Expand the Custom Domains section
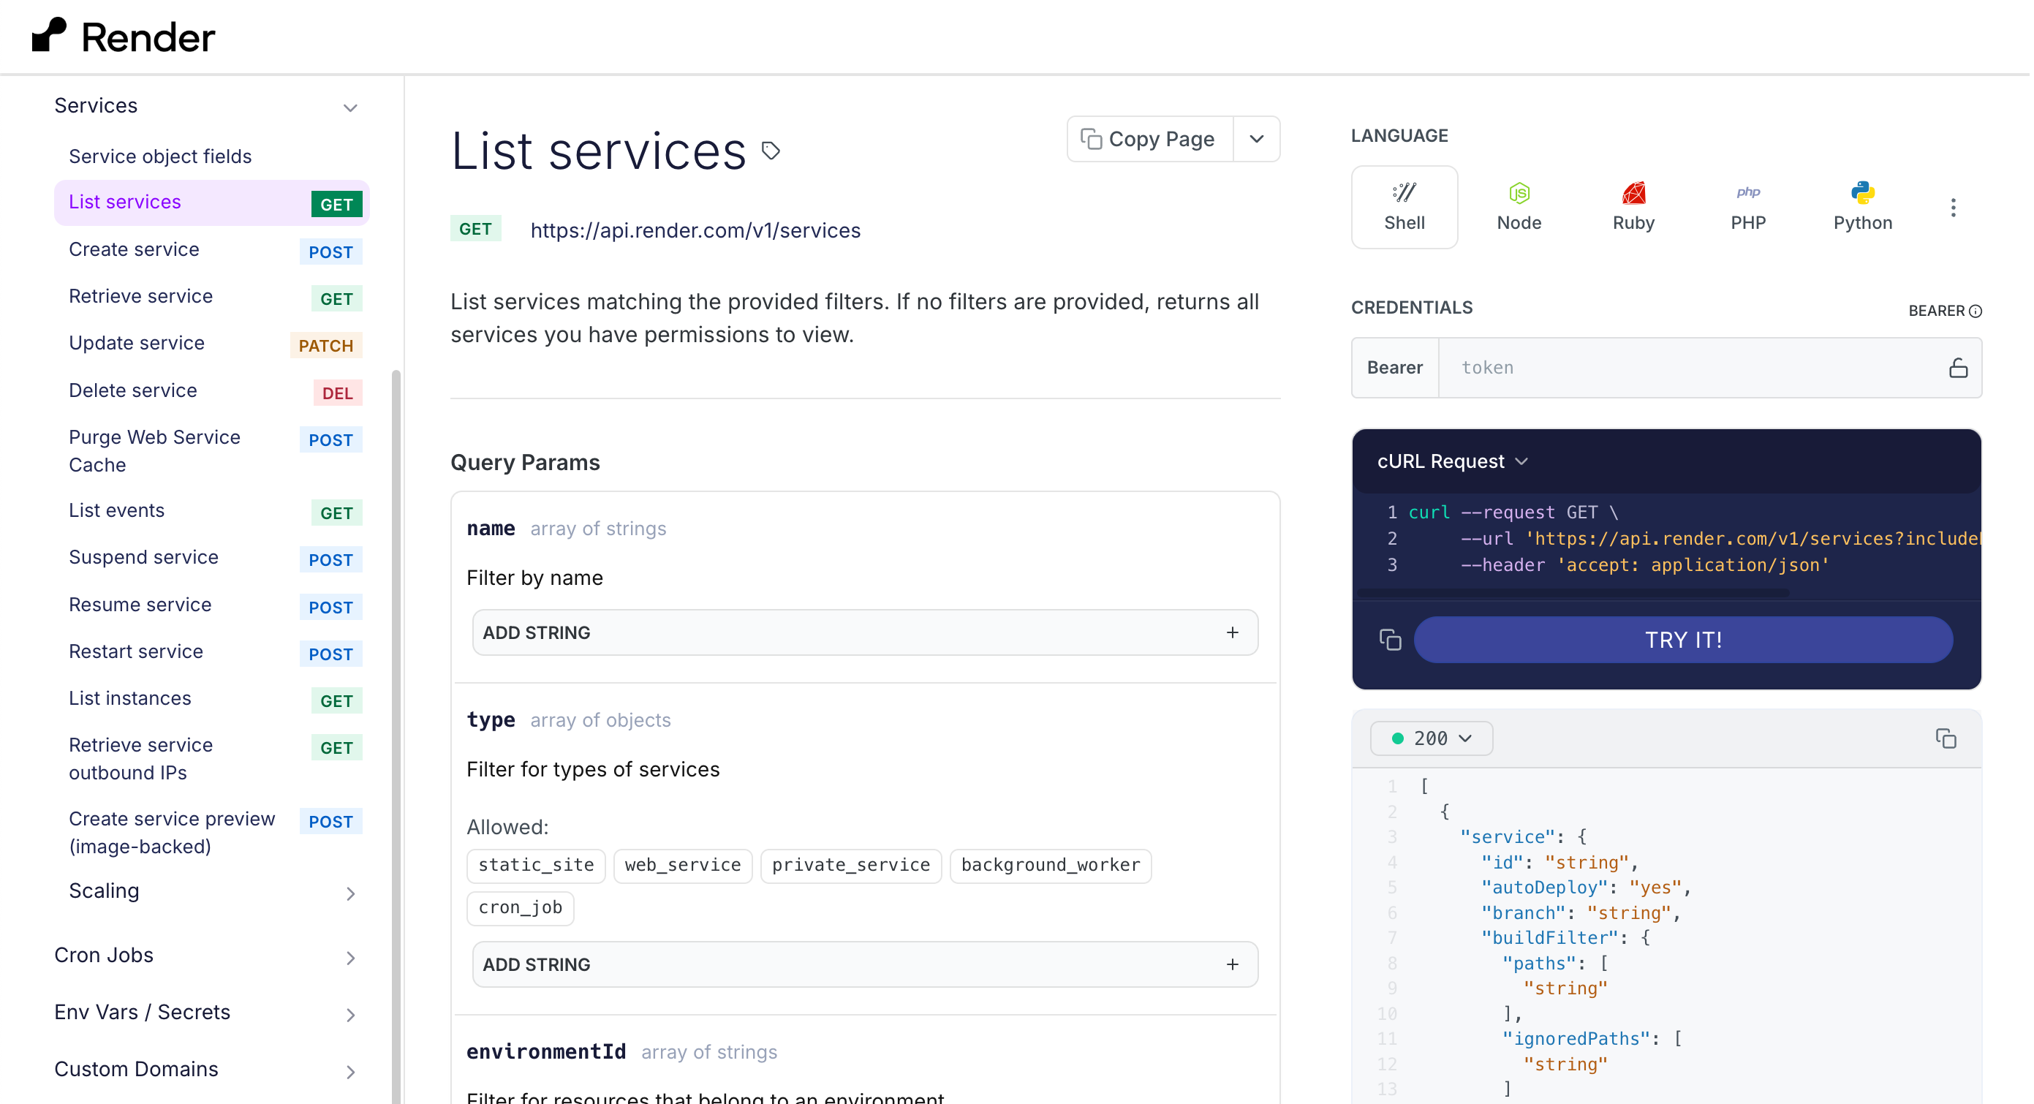 [351, 1073]
